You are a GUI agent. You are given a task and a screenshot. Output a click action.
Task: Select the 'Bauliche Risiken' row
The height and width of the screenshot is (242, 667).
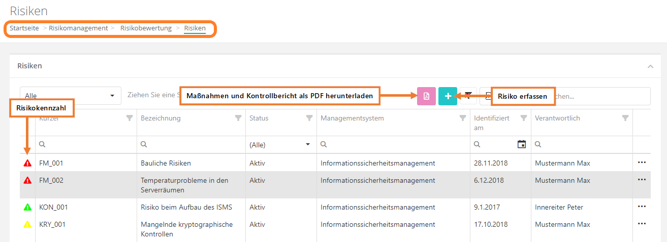[166, 164]
